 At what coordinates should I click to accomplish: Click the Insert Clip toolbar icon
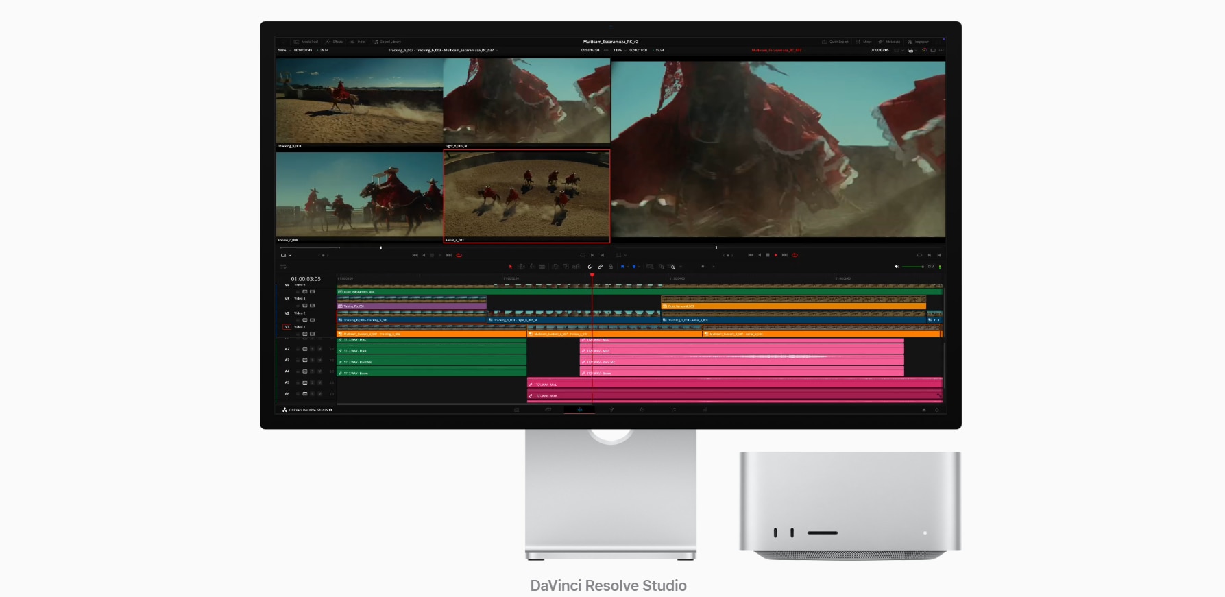pos(555,267)
